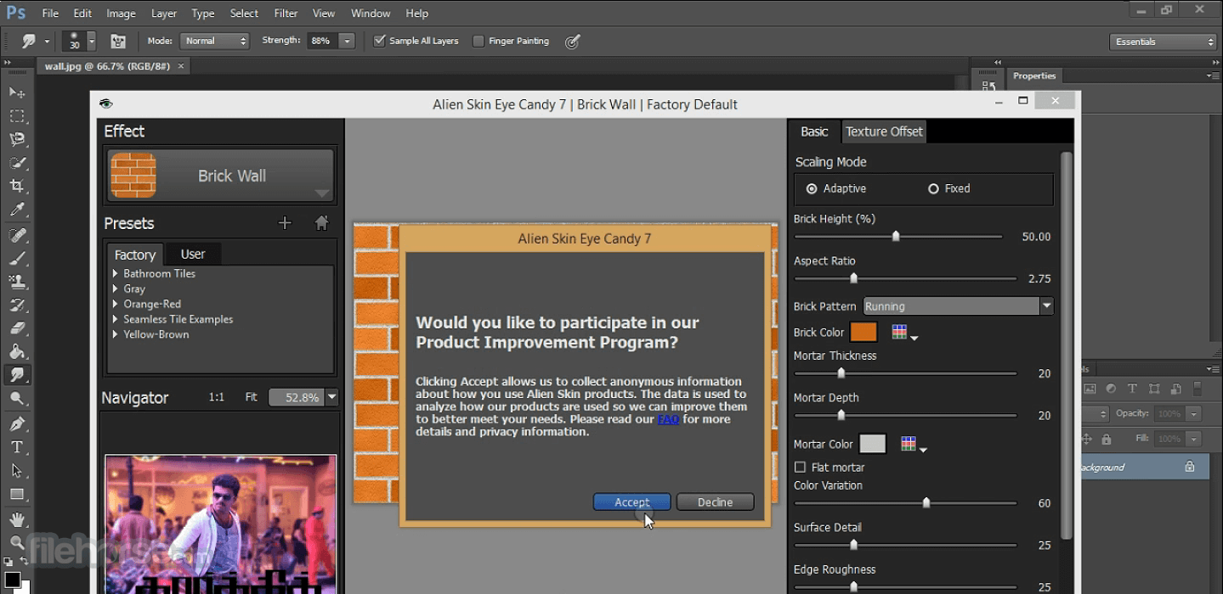
Task: Expand the Bathroom Tiles preset group
Action: [115, 273]
